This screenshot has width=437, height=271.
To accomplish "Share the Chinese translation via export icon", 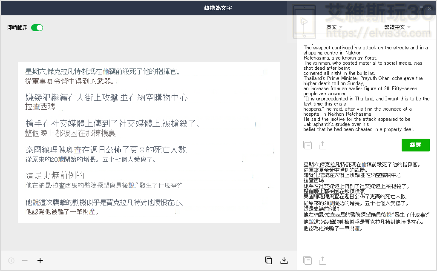I will coord(322,260).
